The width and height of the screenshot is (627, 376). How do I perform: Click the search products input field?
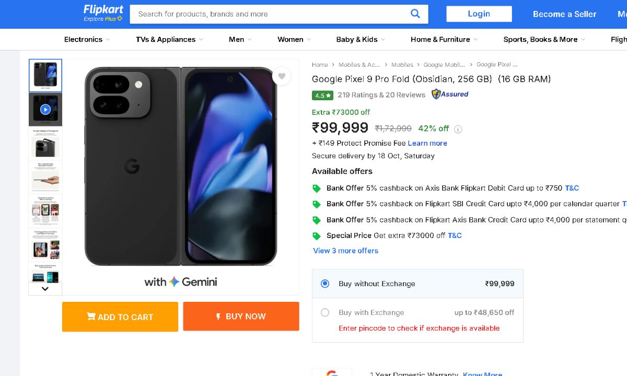(x=269, y=14)
